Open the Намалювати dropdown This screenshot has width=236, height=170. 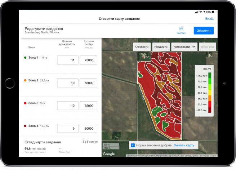tap(184, 47)
